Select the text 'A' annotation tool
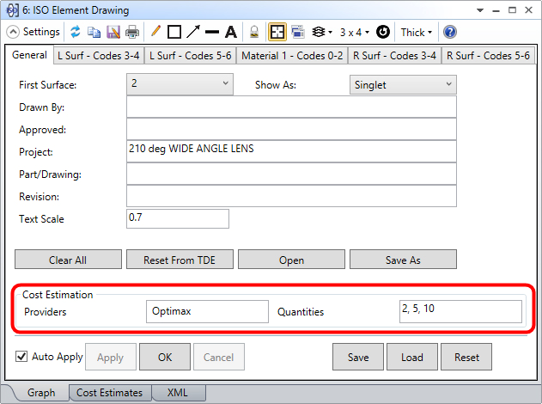542x404 pixels. 231,32
